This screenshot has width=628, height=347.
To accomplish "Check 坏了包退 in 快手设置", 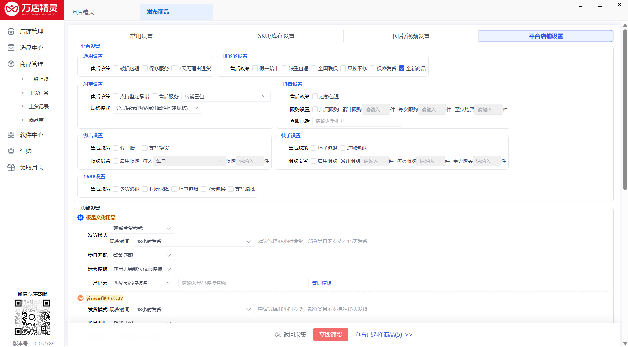I will (x=314, y=148).
